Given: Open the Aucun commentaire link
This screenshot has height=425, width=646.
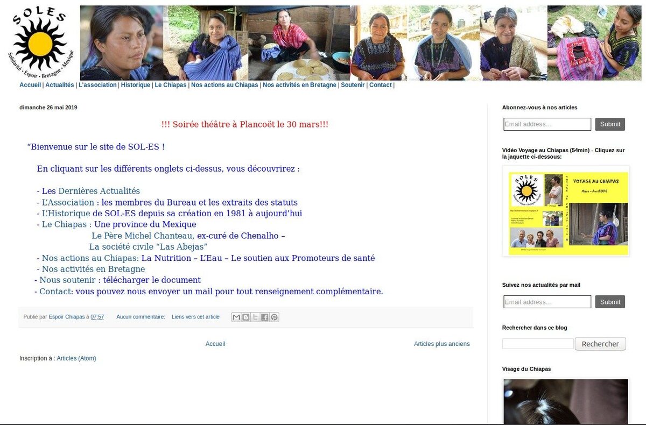Looking at the screenshot, I should coord(141,317).
